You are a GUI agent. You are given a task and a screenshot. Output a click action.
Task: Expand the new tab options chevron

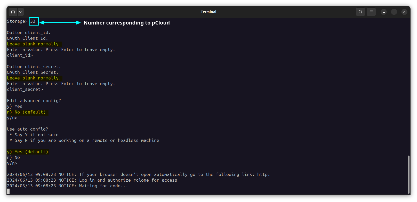(x=20, y=12)
